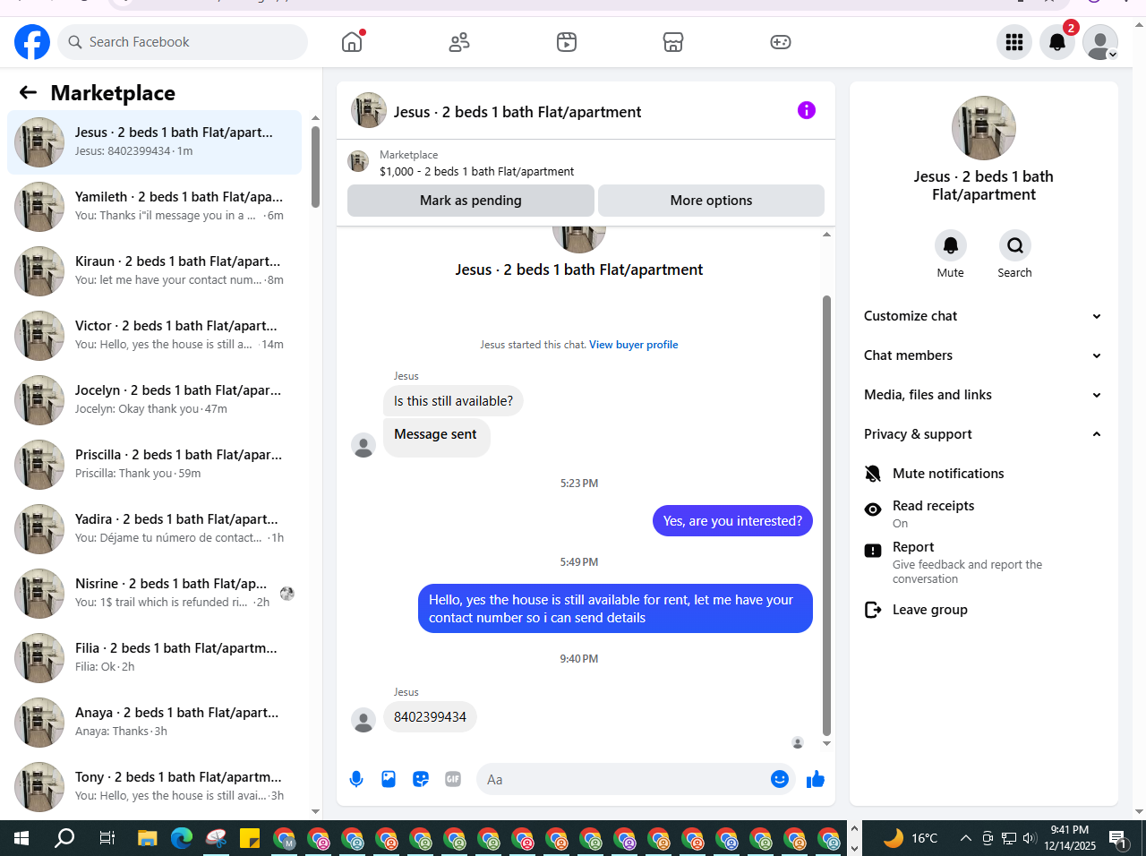The image size is (1146, 856).
Task: Click the listing thumbnail in right panel
Action: coord(984,128)
